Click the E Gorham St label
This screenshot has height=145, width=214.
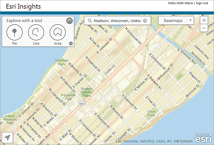(x=26, y=110)
